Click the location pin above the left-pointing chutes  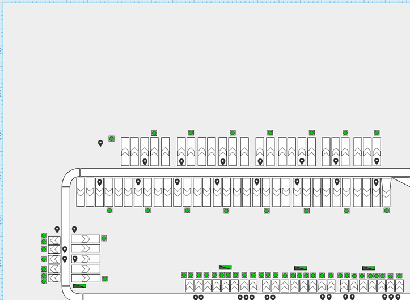tap(57, 229)
